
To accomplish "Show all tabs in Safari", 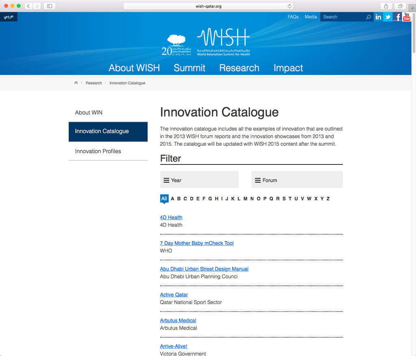I will click(400, 6).
